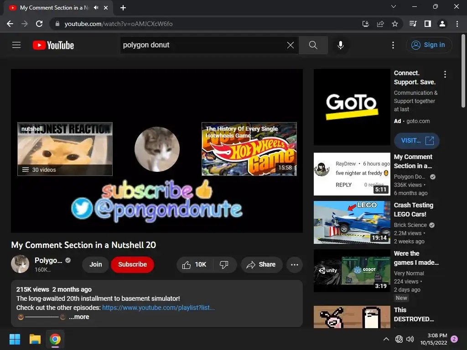Click video title My Comment Section in a Nutshell 20

coord(84,245)
